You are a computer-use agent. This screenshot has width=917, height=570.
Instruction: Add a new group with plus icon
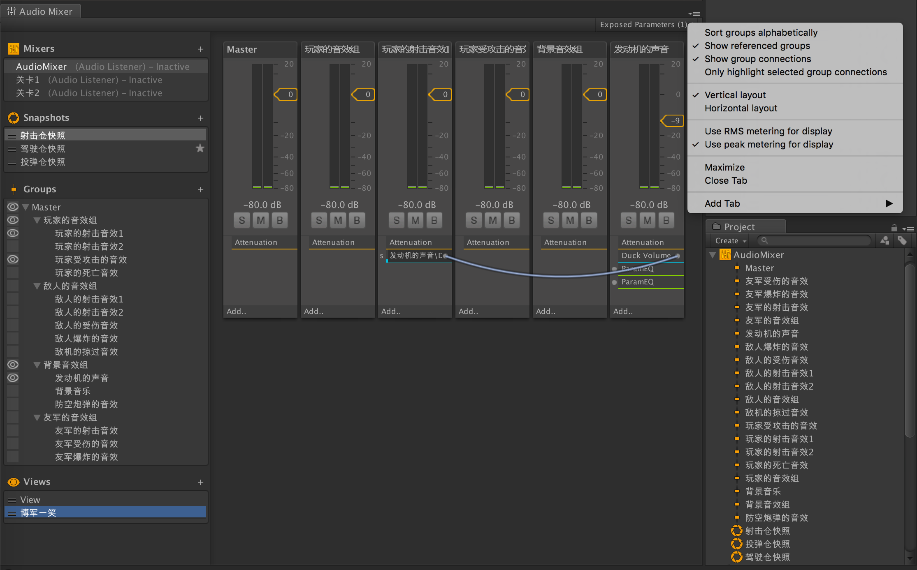tap(200, 190)
